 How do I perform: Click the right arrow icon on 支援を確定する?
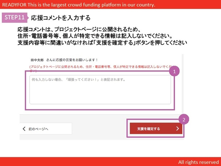pyautogui.click(x=177, y=128)
